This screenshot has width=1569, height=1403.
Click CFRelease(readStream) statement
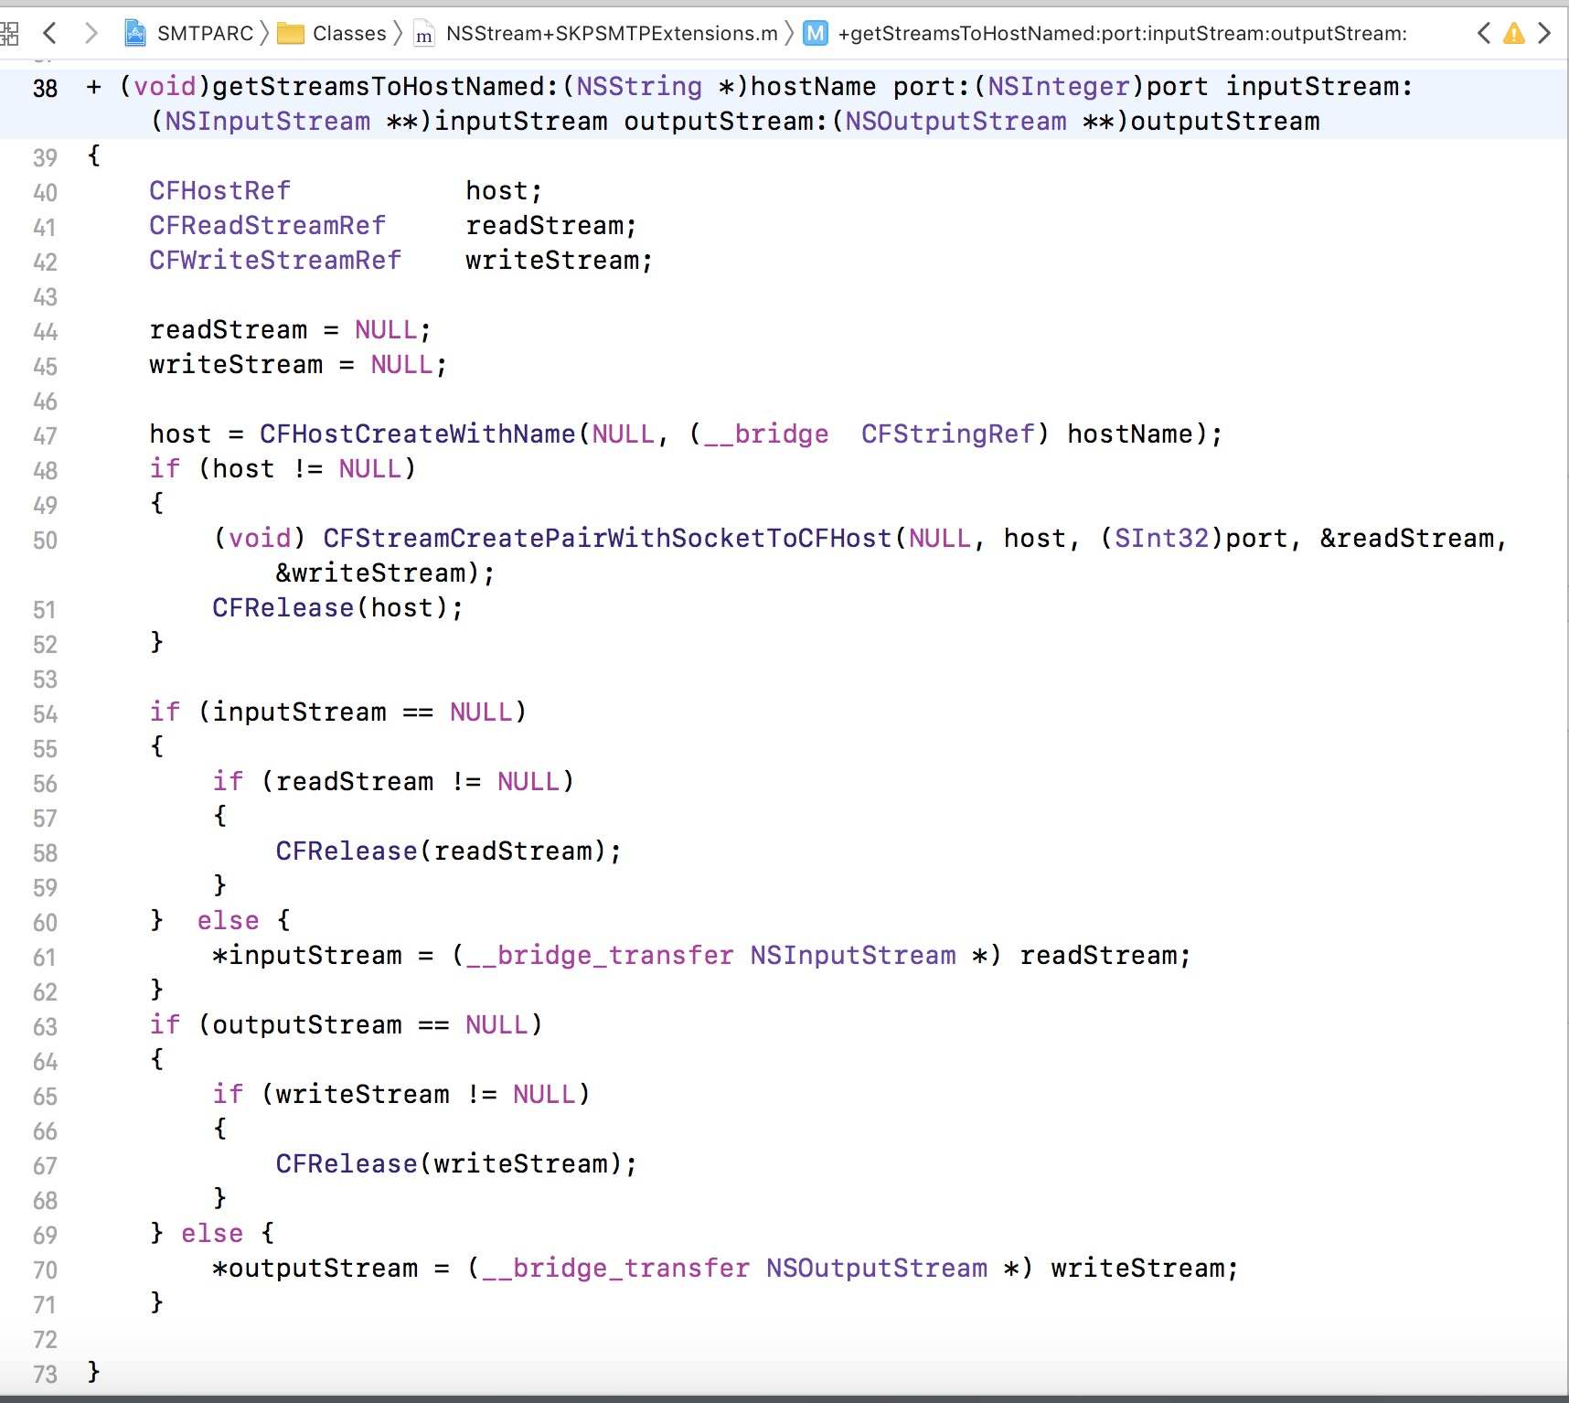tap(449, 851)
